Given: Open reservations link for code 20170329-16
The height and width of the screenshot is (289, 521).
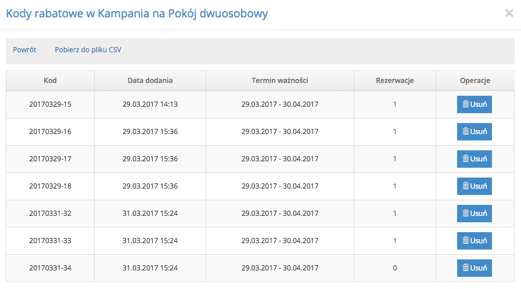Looking at the screenshot, I should 395,131.
